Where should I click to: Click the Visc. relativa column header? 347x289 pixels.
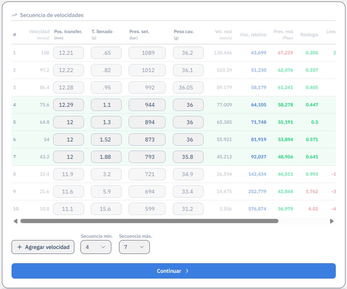[x=253, y=35]
